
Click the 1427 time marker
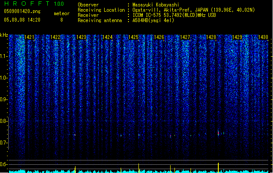185,37
